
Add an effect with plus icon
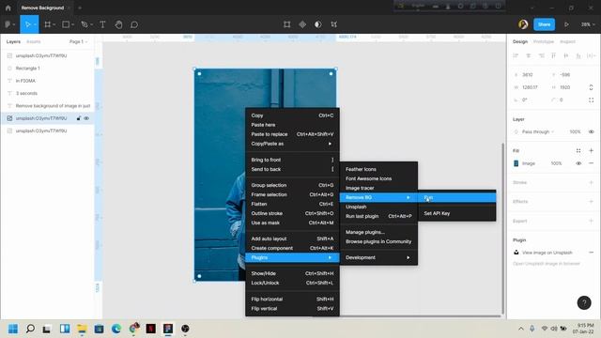click(591, 202)
